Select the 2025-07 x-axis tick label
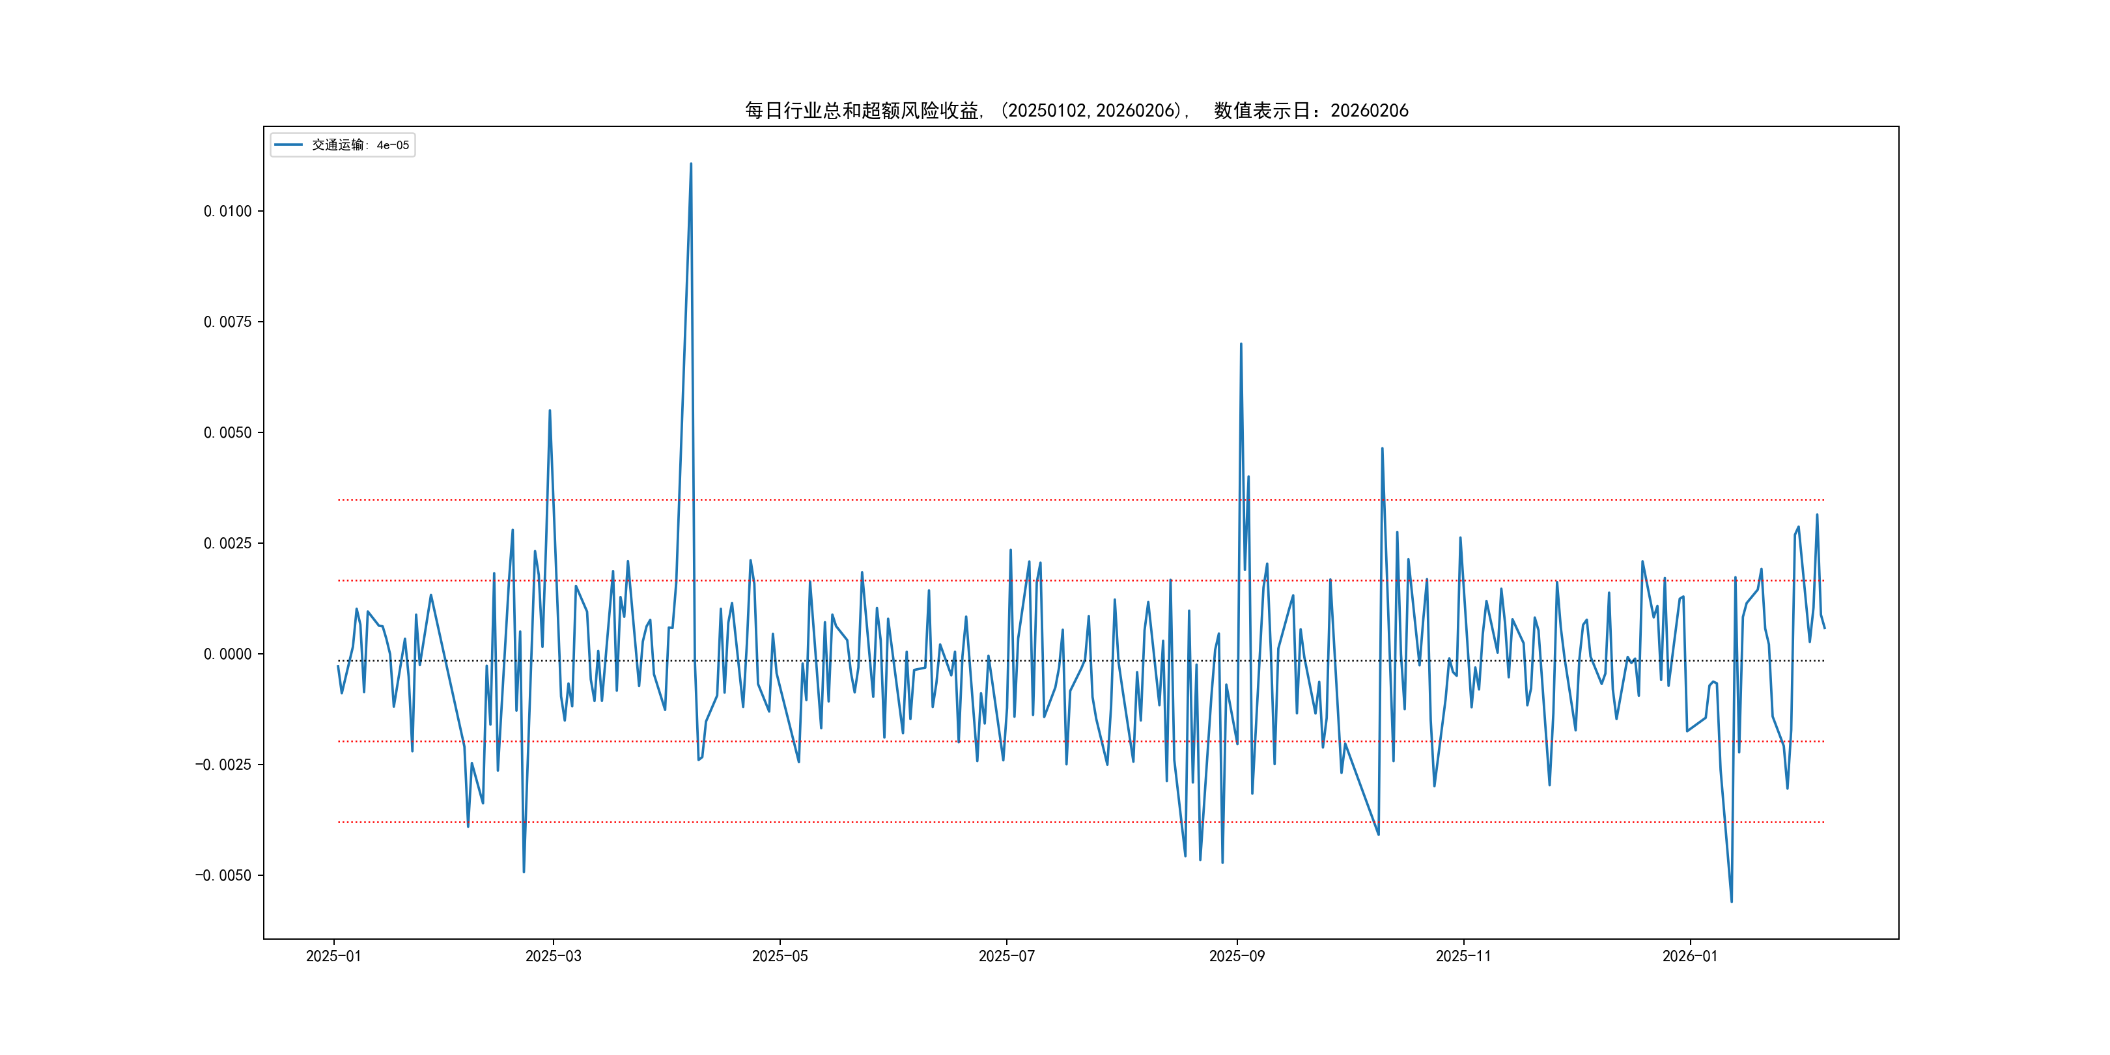 (x=1007, y=956)
